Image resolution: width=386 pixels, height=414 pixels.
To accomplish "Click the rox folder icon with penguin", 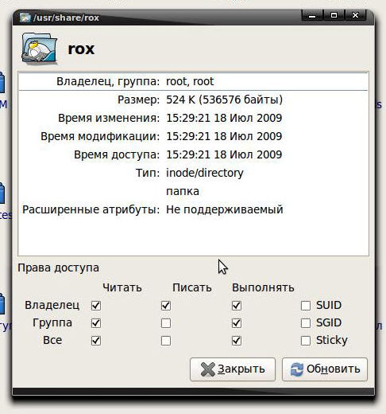I will coord(39,48).
